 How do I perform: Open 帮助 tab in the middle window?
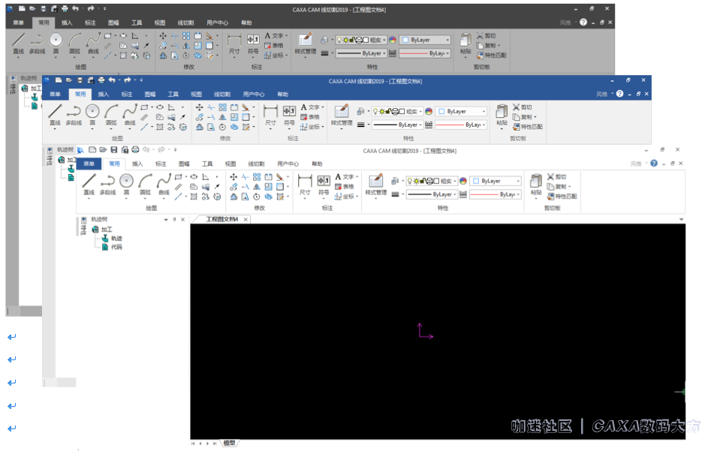(282, 95)
